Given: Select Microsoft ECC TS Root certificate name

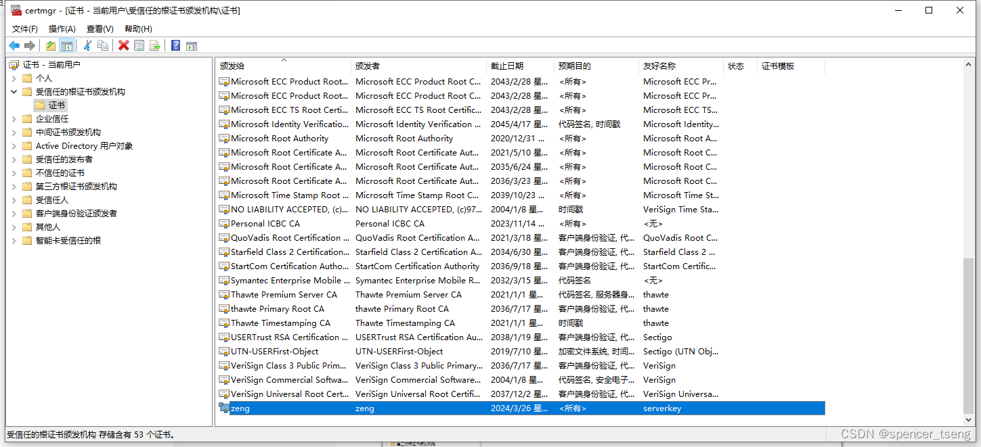Looking at the screenshot, I should point(290,110).
